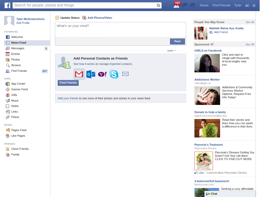Image resolution: width=263 pixels, height=197 pixels.
Task: Select the other email envelope icon
Action: (x=125, y=74)
